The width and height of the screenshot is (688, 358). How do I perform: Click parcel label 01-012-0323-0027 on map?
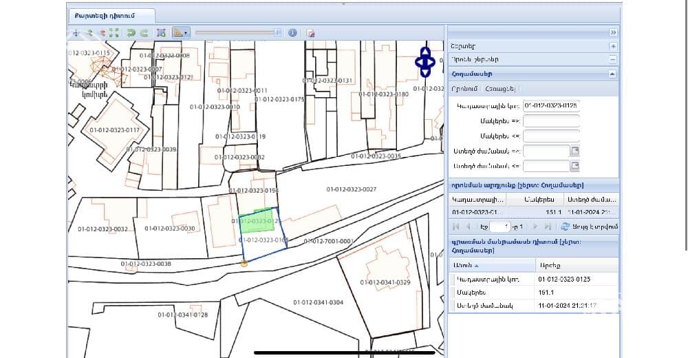(x=352, y=189)
